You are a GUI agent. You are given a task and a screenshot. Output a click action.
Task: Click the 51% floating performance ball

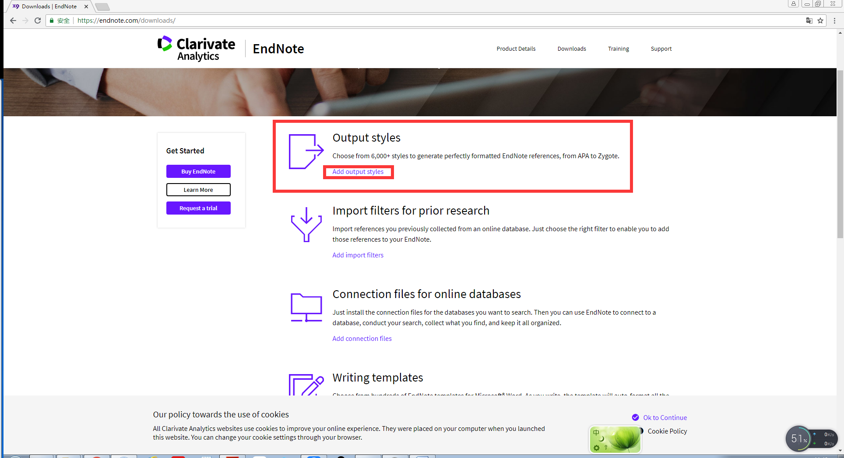click(798, 439)
